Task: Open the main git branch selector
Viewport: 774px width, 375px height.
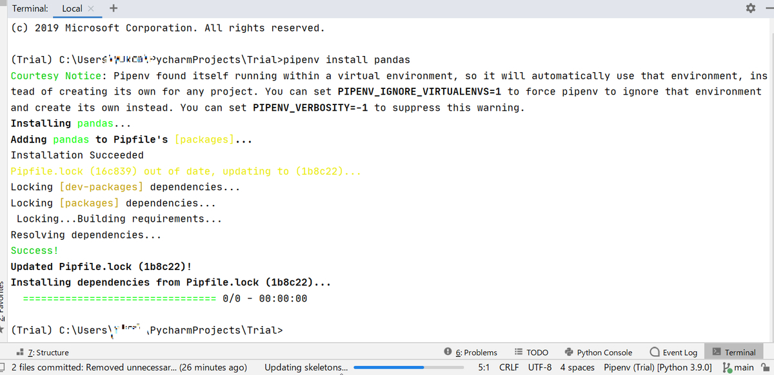Action: (738, 367)
